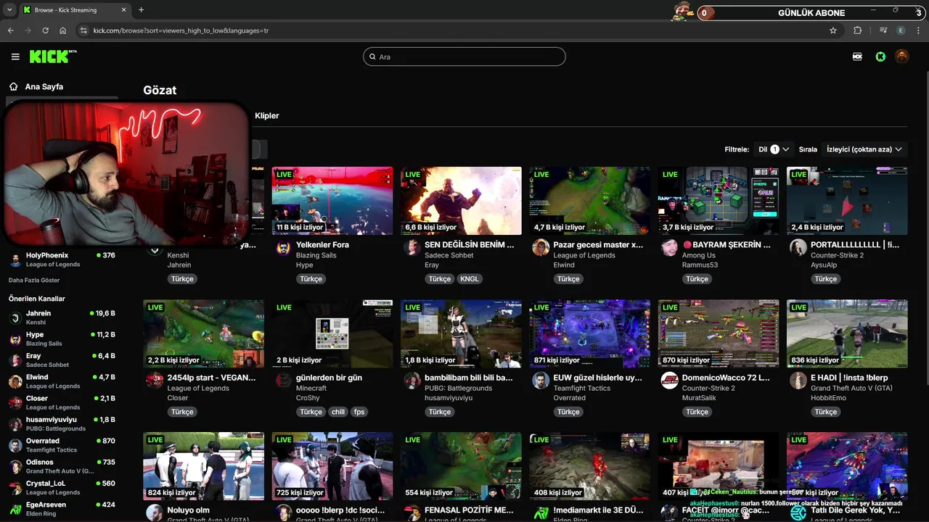
Task: Open the Yelkenler Fora stream thumbnail
Action: point(332,201)
